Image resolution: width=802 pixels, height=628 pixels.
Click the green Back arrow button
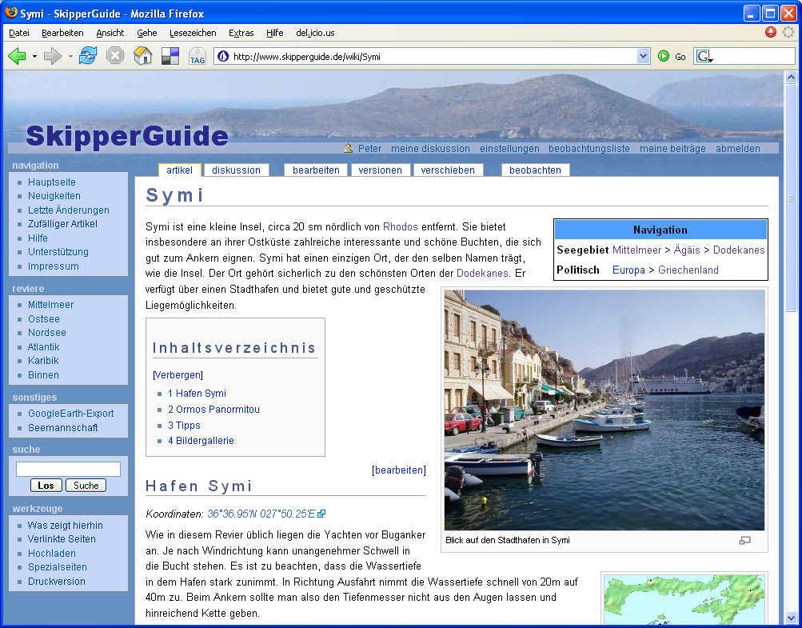[17, 56]
